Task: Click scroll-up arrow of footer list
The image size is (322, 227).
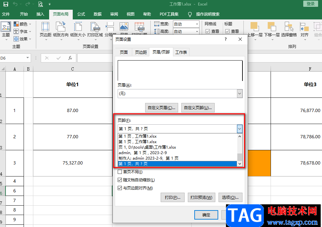Action: [x=240, y=136]
